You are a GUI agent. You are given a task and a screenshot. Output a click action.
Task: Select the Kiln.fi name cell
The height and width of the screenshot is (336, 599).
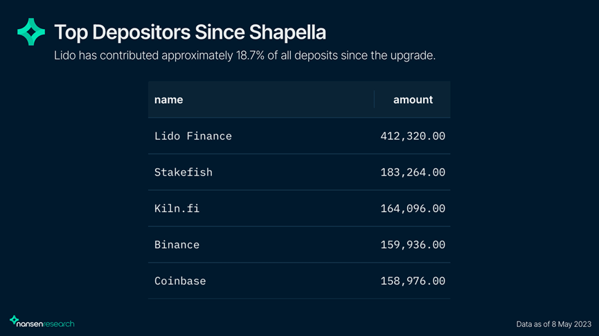coord(177,208)
